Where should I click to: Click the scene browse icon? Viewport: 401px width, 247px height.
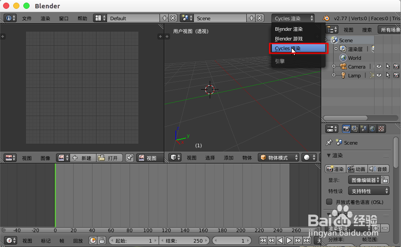point(187,18)
